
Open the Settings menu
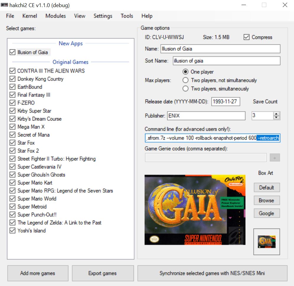point(103,16)
